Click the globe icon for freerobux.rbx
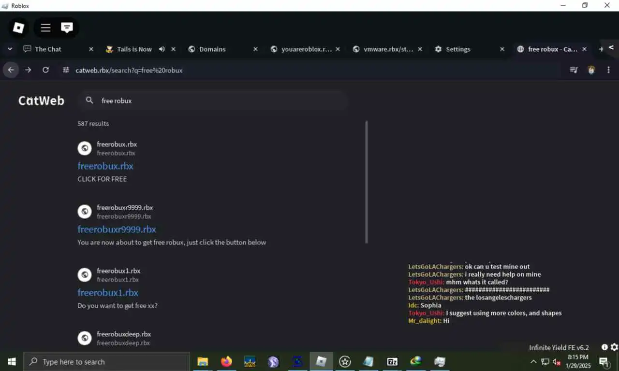This screenshot has height=371, width=619. pyautogui.click(x=85, y=148)
